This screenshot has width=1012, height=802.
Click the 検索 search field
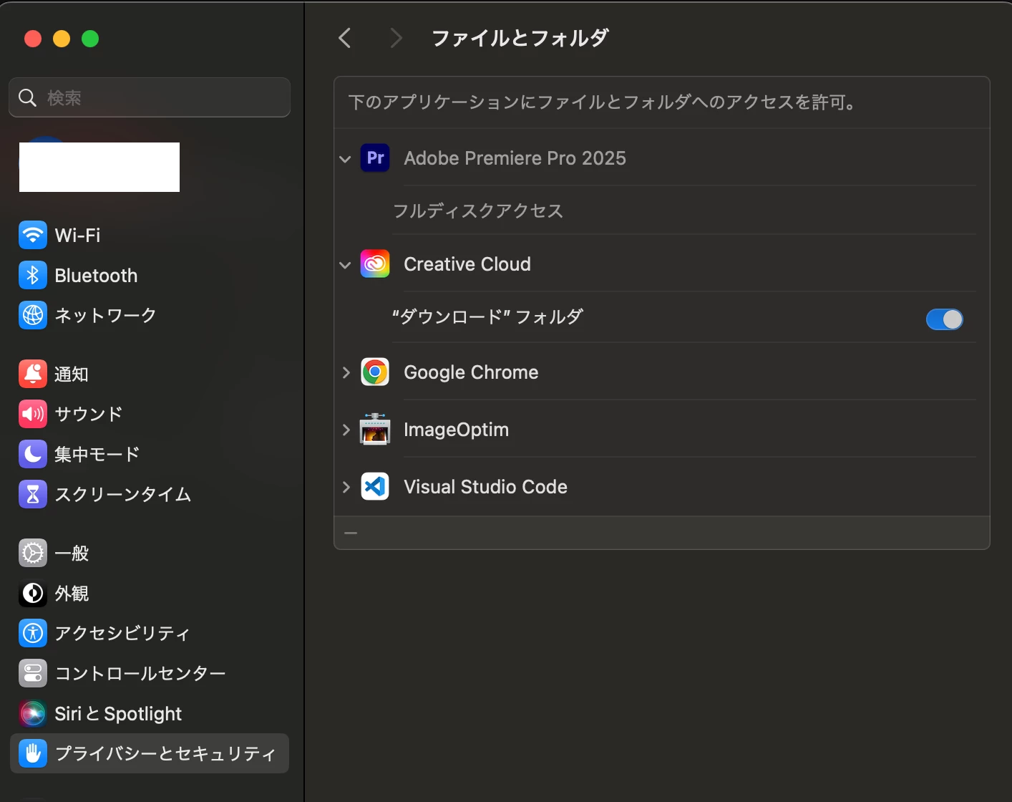(150, 97)
